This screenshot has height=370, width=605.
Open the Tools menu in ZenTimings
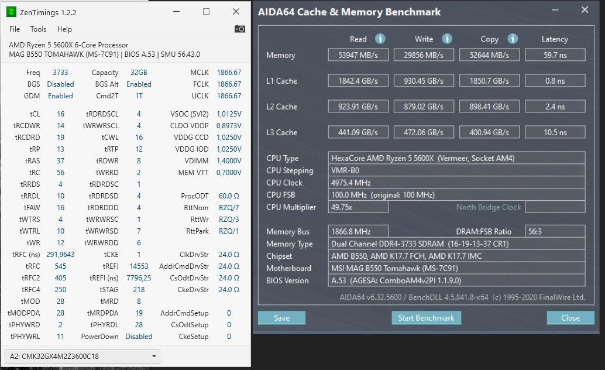click(39, 29)
